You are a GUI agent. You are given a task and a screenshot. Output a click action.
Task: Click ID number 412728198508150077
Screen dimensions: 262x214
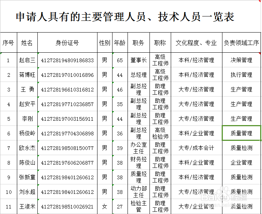pyautogui.click(x=67, y=148)
